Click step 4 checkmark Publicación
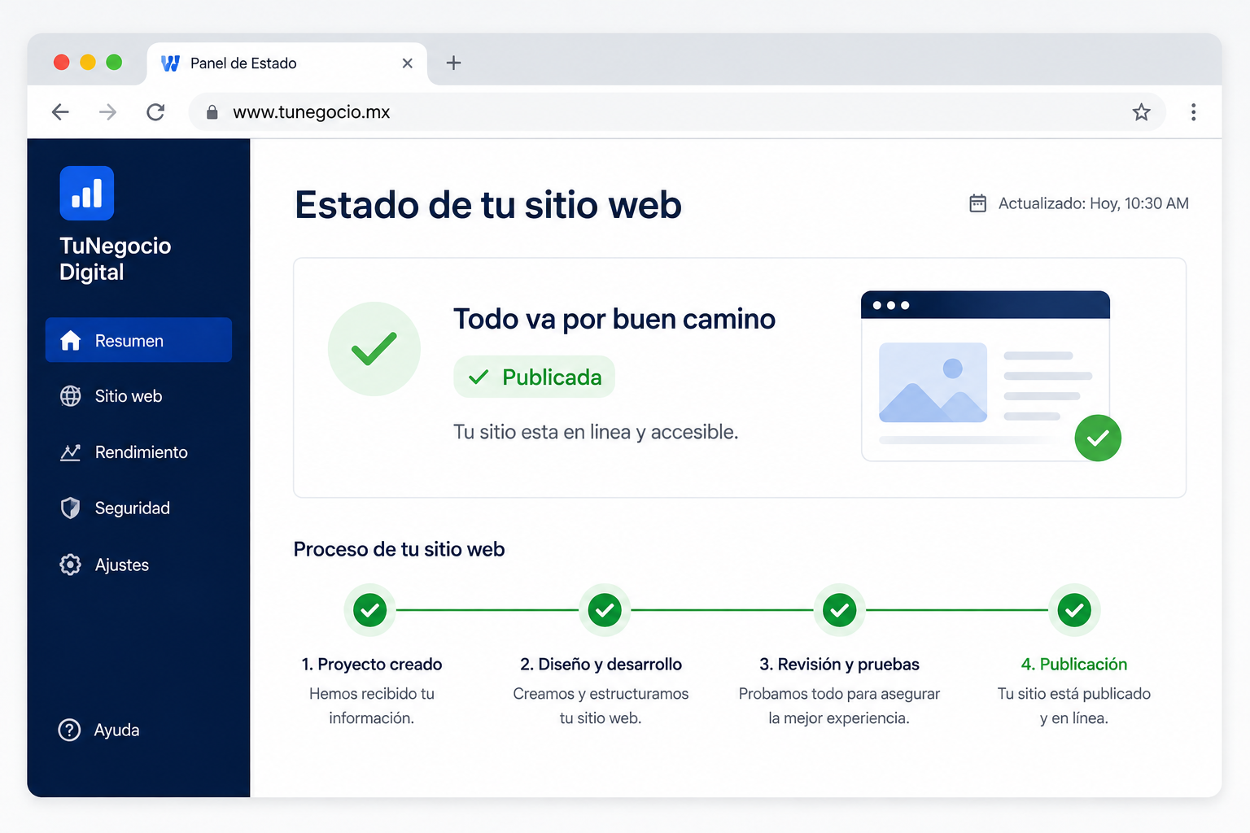The image size is (1250, 833). pos(1074,610)
